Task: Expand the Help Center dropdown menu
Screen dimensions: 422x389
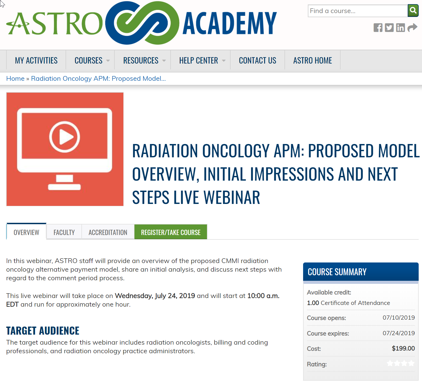Action: tap(201, 60)
